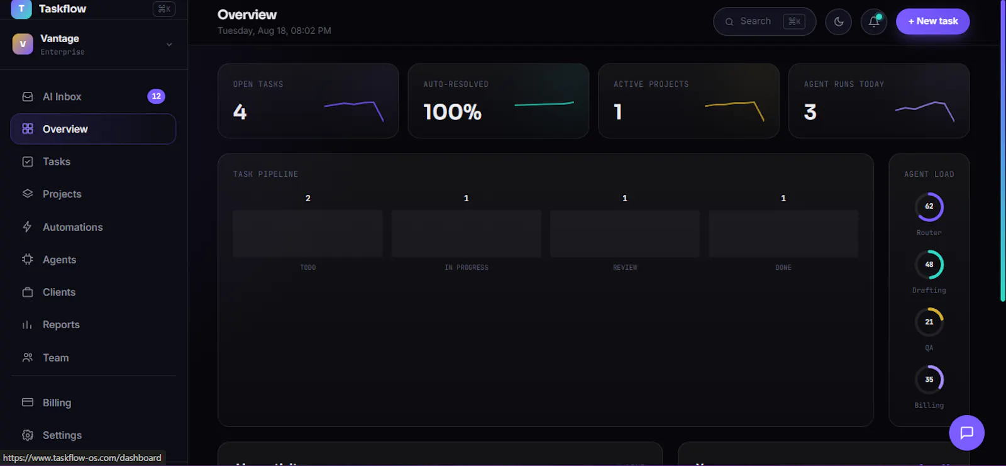
Task: Click the New task button
Action: tap(932, 21)
